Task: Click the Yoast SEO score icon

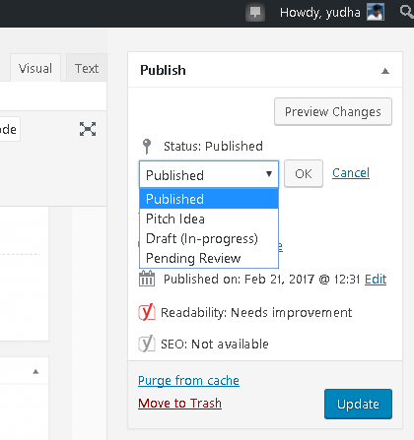Action: (x=147, y=344)
